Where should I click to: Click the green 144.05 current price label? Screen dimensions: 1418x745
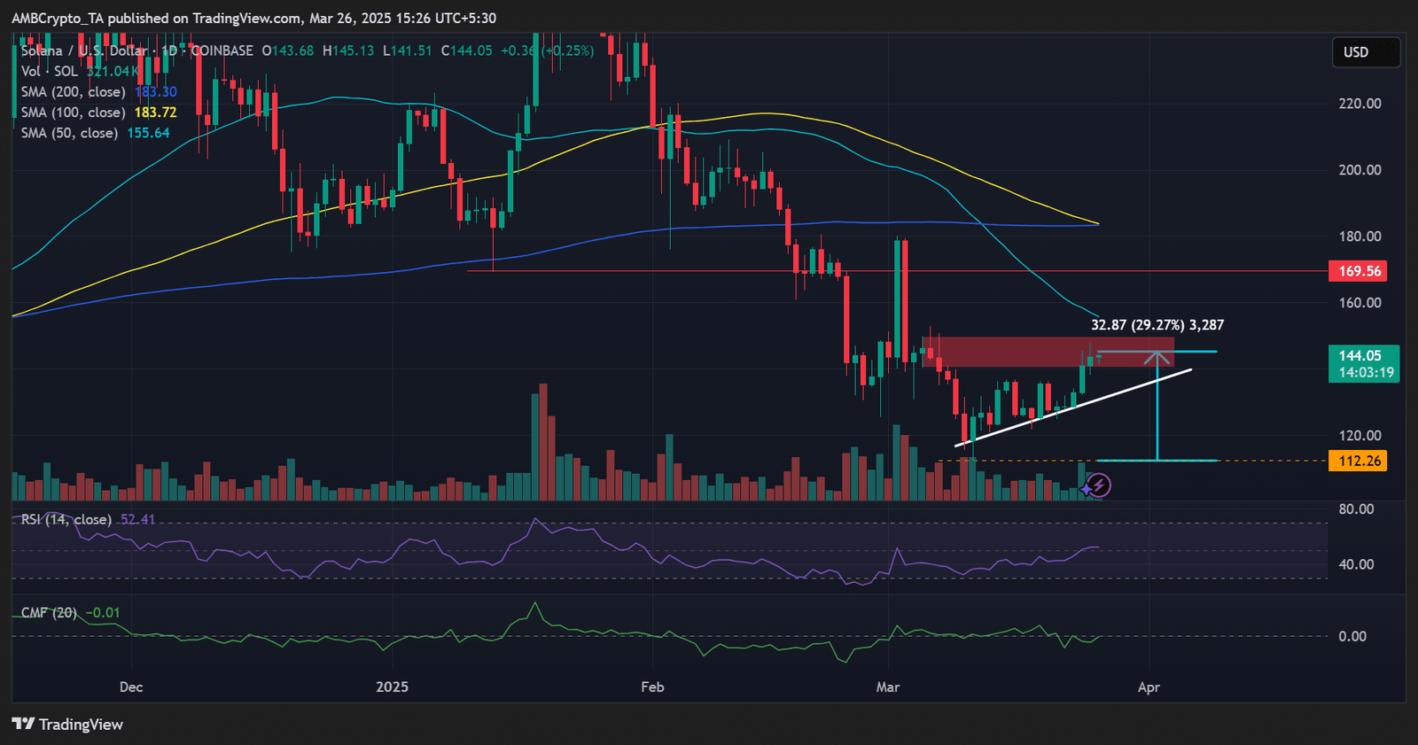pos(1363,363)
